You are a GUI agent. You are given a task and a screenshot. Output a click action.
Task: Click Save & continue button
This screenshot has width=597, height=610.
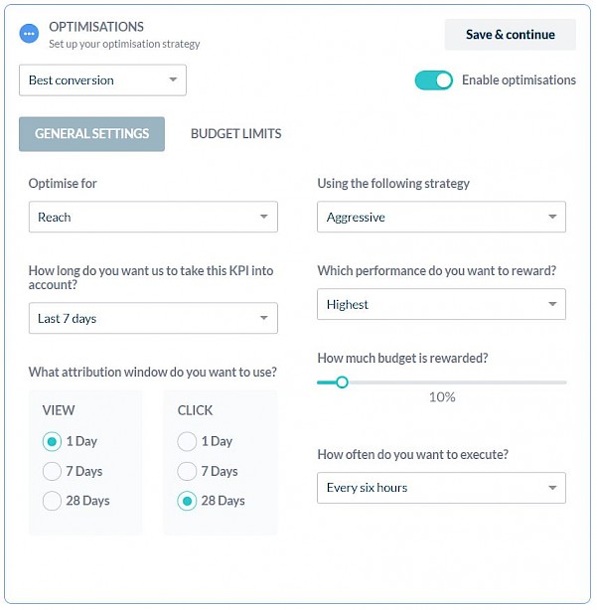click(x=511, y=35)
